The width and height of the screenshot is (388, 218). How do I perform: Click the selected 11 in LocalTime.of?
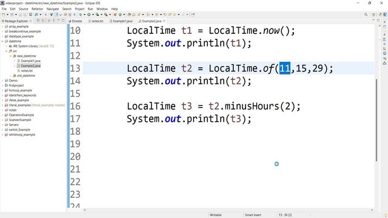pos(285,68)
